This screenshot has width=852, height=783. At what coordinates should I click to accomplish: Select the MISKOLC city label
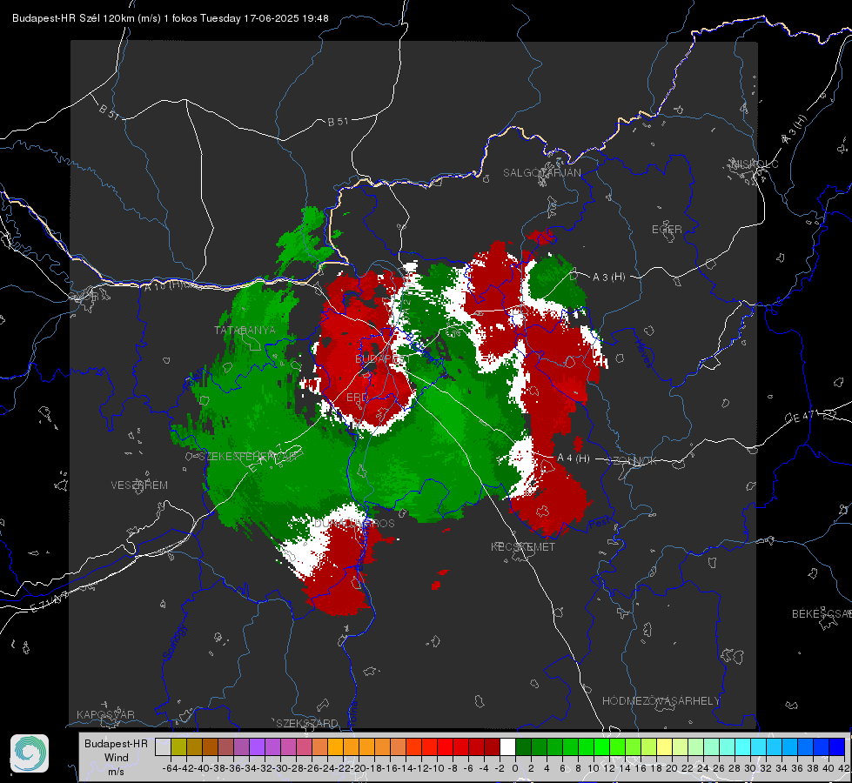(755, 164)
